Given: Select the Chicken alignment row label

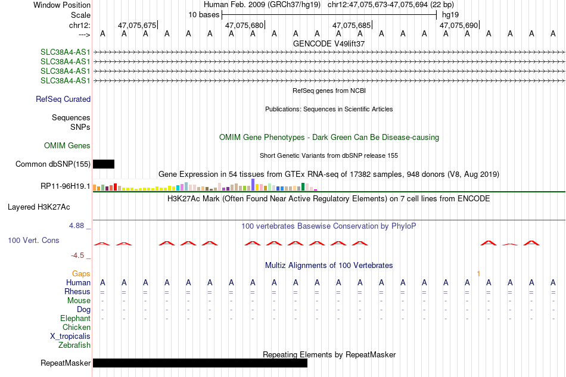Looking at the screenshot, I should 76,327.
